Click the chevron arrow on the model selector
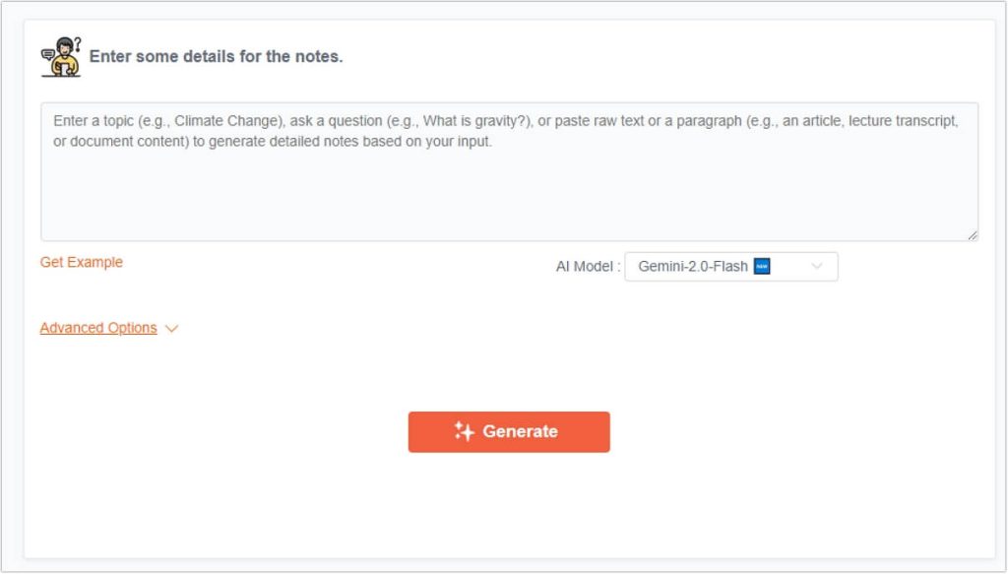The image size is (1008, 574). [x=818, y=266]
